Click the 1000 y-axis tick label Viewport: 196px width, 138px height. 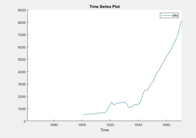tap(21, 109)
